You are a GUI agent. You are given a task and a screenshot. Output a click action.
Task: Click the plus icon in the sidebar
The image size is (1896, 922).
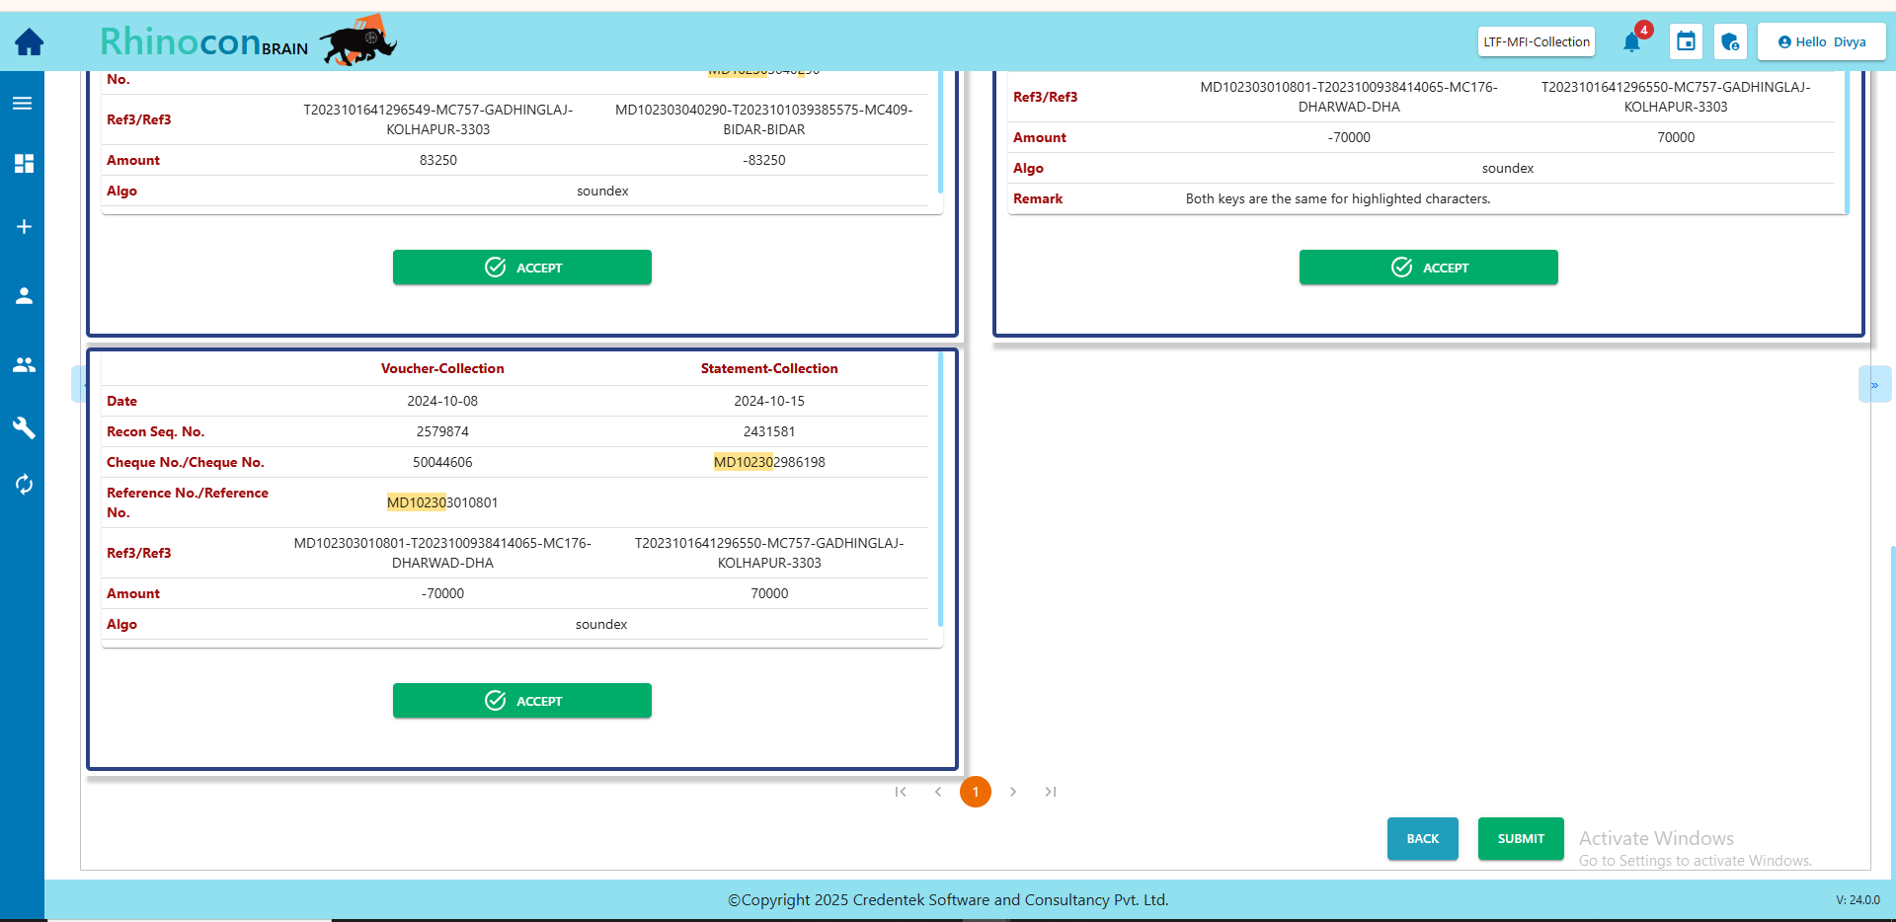[24, 227]
